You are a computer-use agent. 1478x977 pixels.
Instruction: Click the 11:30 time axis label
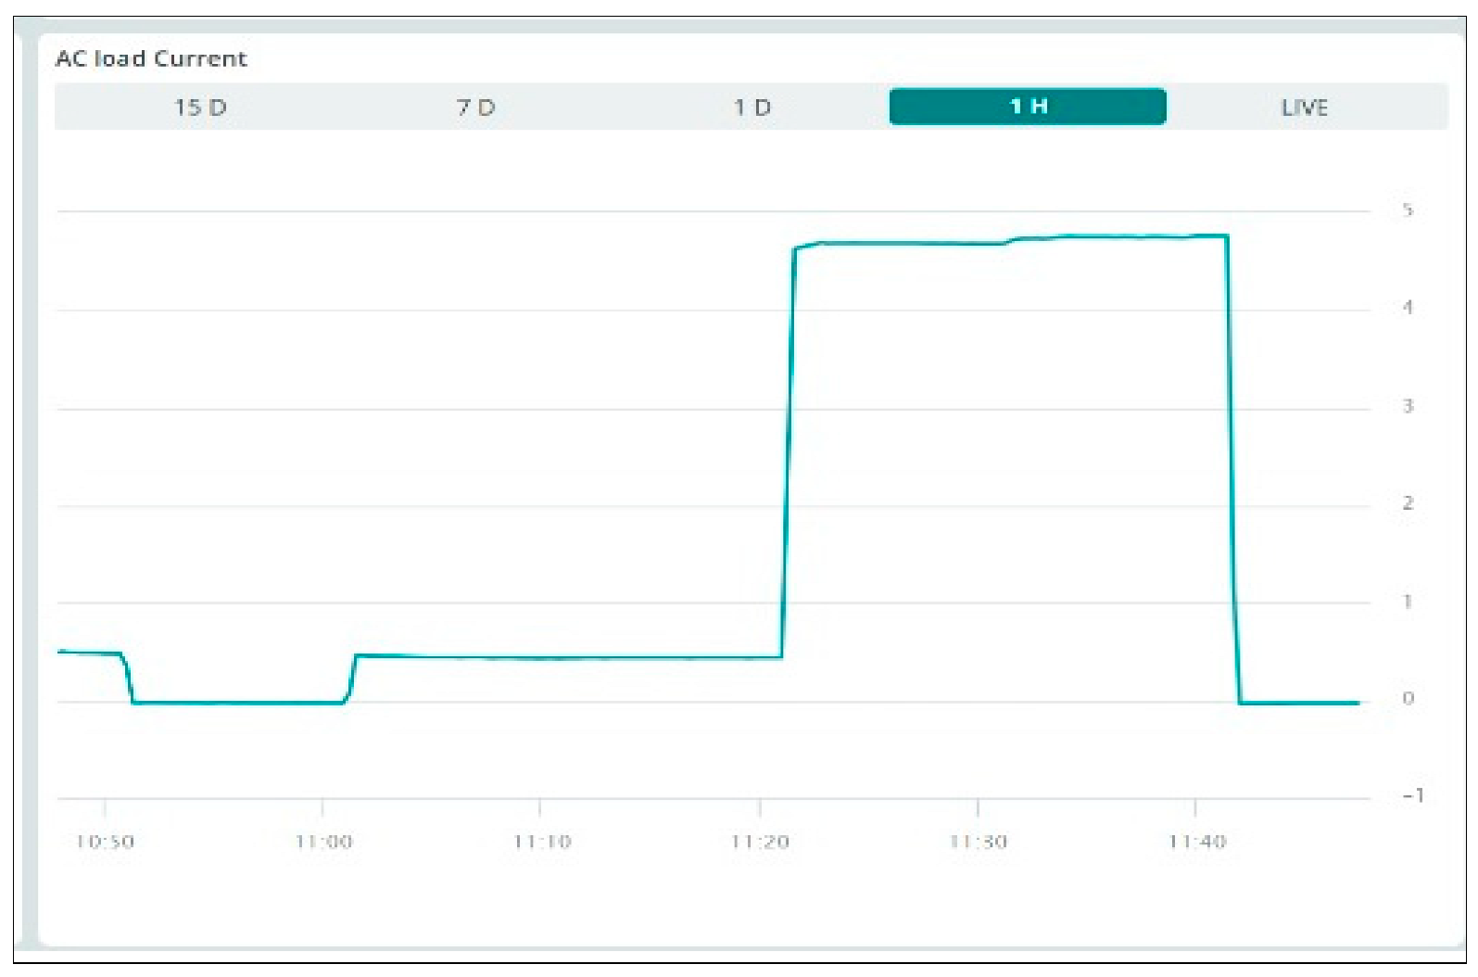pos(978,842)
